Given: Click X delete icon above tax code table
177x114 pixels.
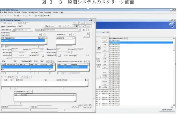Looking at the screenshot, I should click(50, 61).
